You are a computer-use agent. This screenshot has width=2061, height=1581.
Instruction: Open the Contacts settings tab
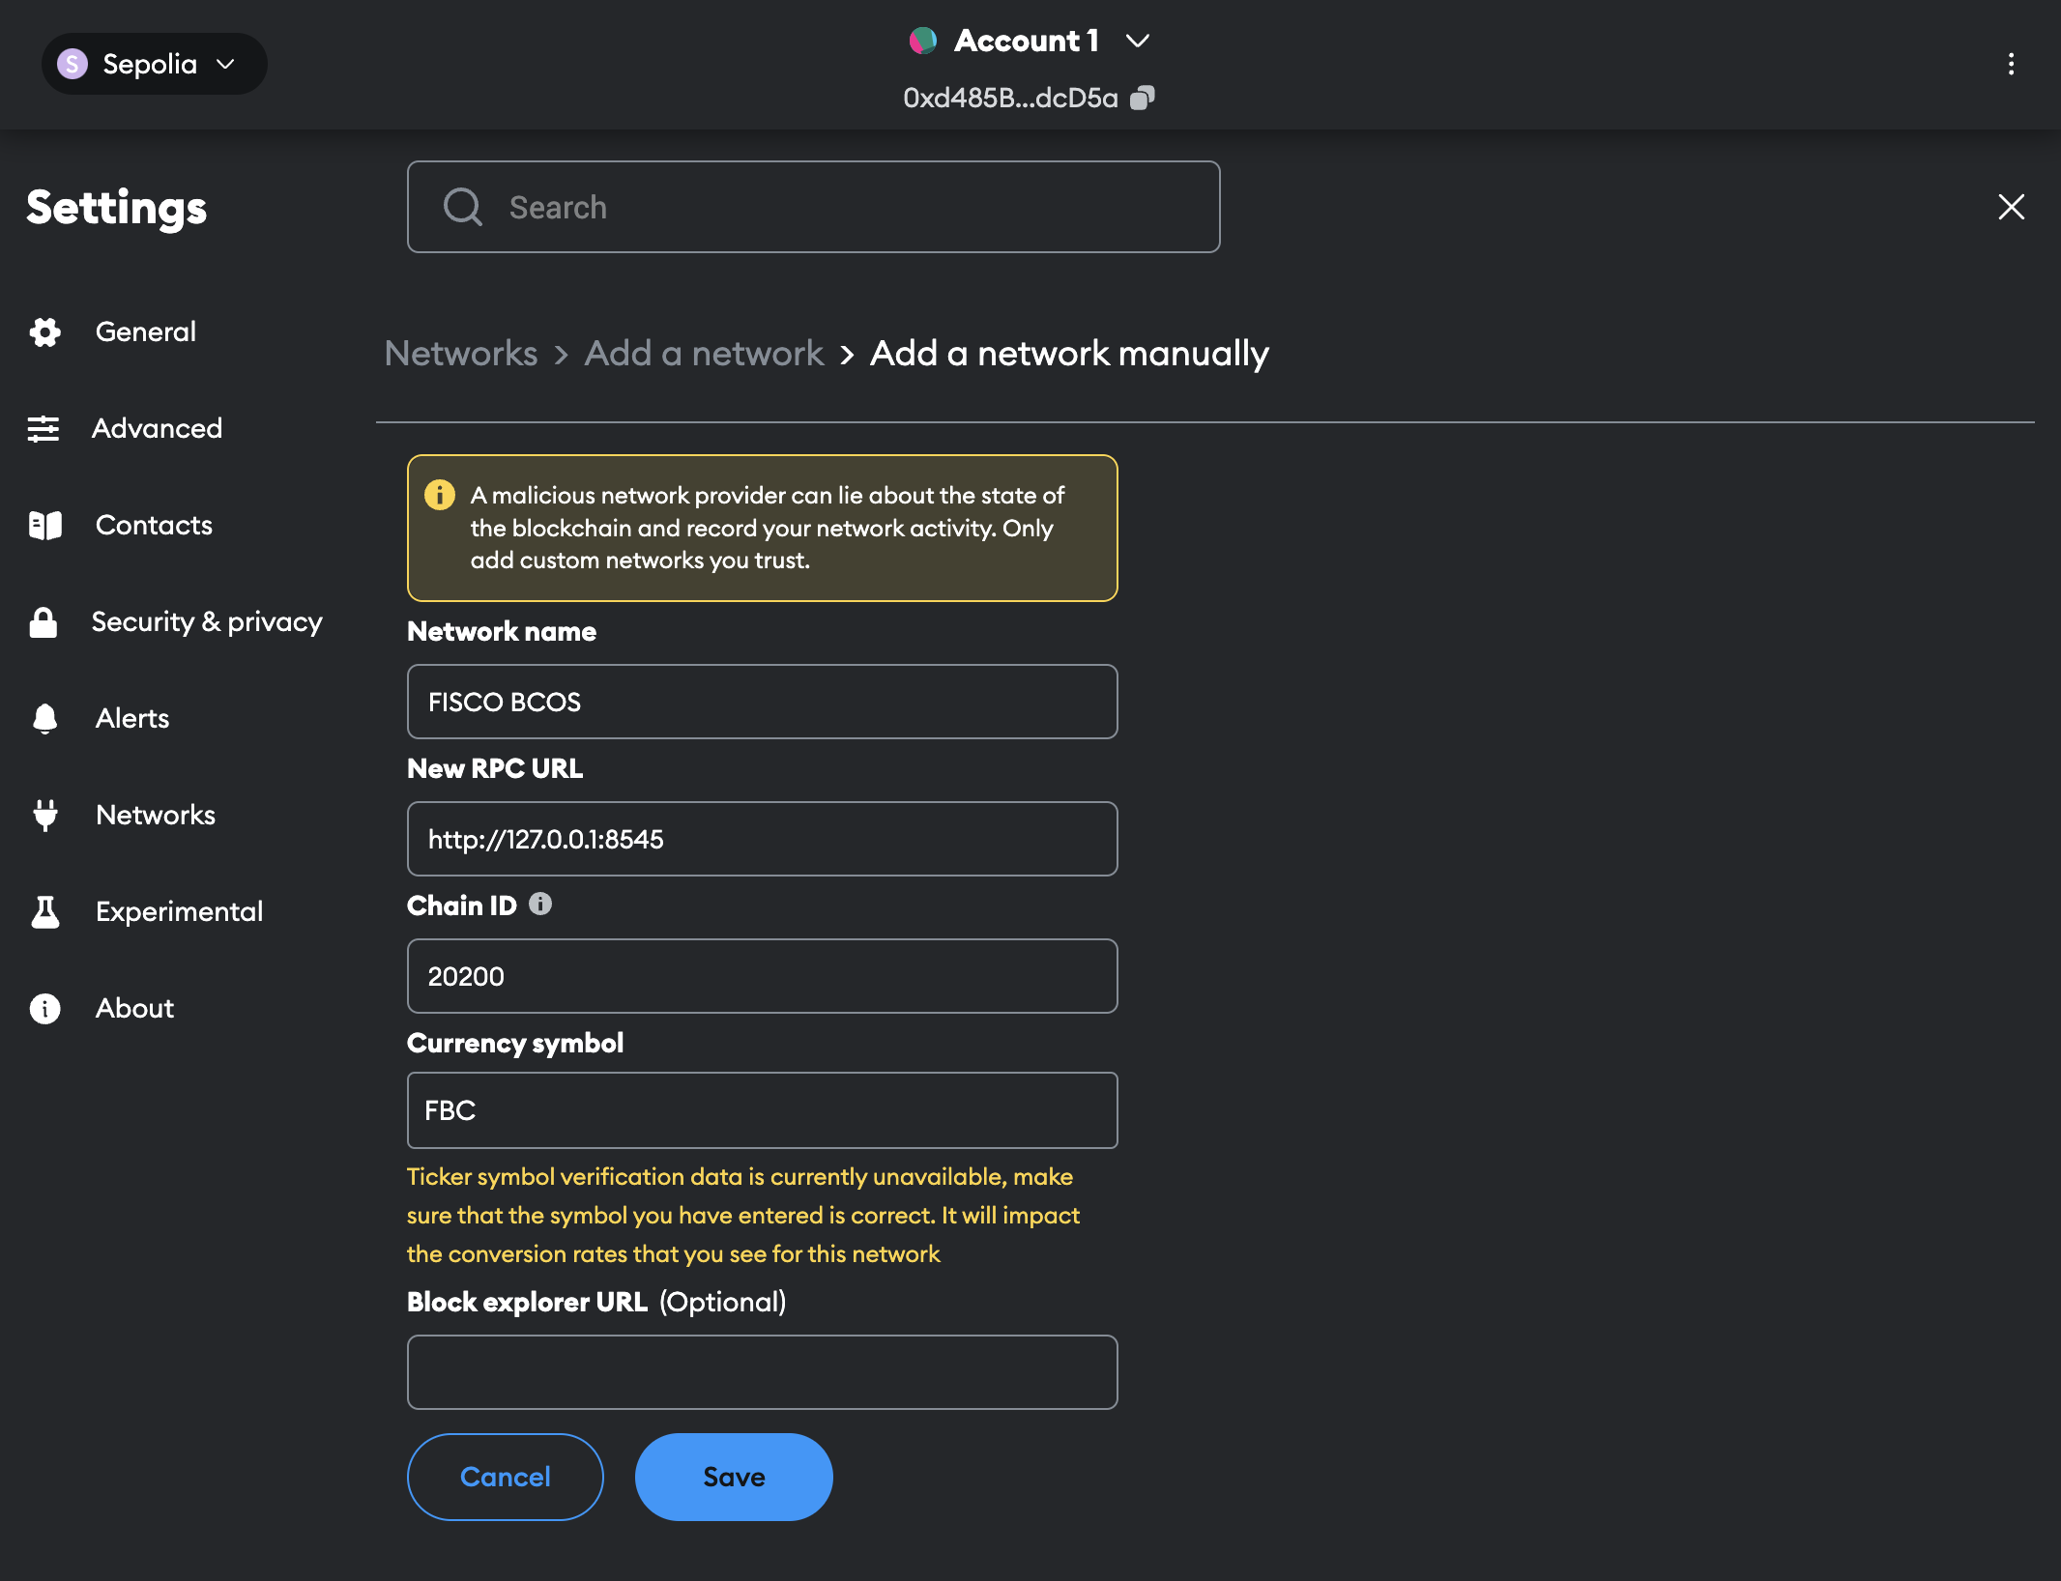tap(154, 525)
